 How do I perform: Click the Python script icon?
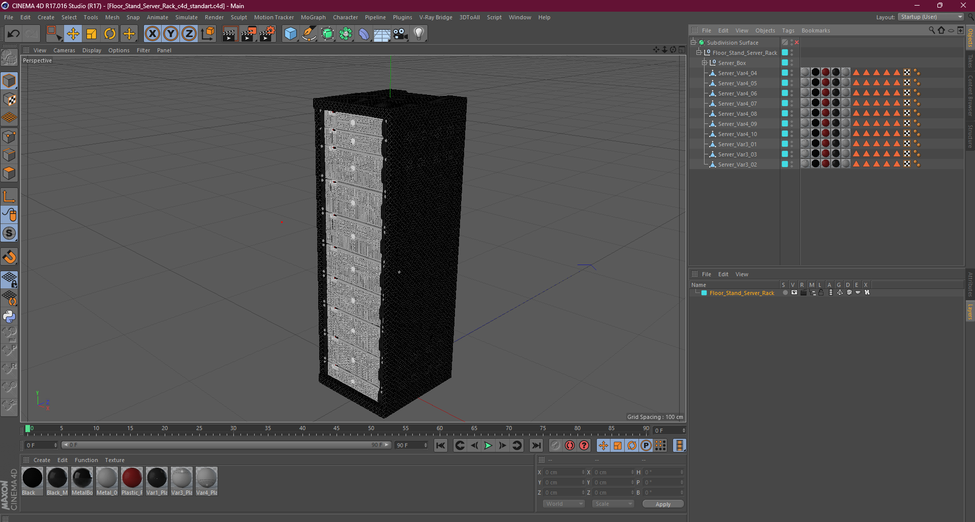click(9, 317)
